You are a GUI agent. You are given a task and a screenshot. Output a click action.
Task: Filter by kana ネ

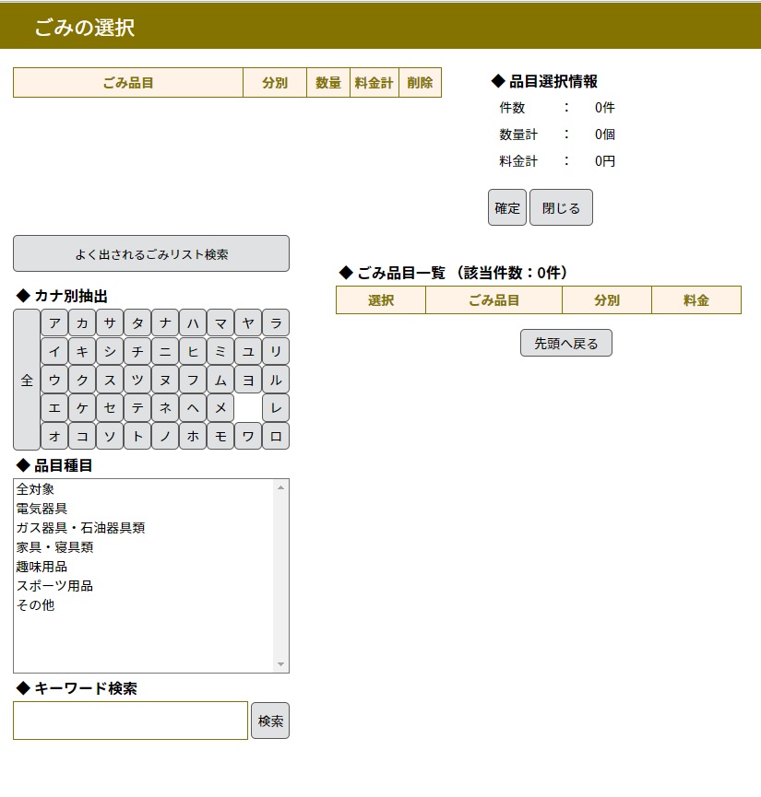click(165, 407)
